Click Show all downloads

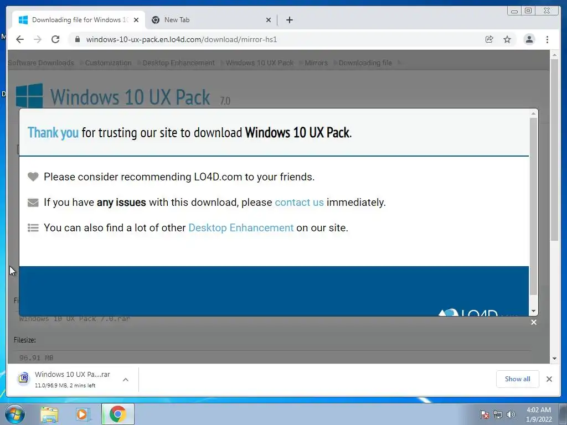tap(518, 379)
